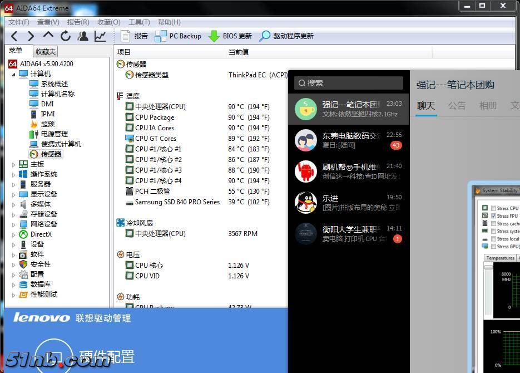Expand the 主板 tree node
The image size is (520, 373).
pos(13,165)
